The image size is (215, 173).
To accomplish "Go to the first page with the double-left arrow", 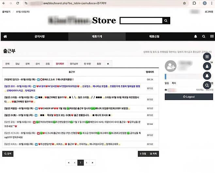I will tap(69, 163).
